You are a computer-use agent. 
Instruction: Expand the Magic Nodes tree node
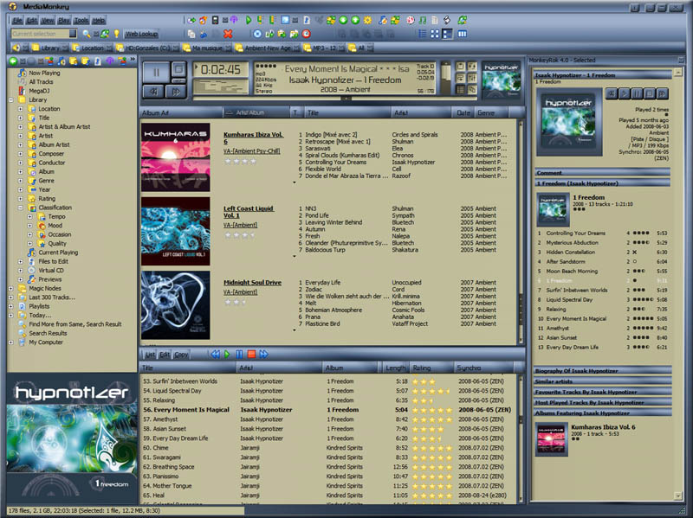tap(11, 288)
